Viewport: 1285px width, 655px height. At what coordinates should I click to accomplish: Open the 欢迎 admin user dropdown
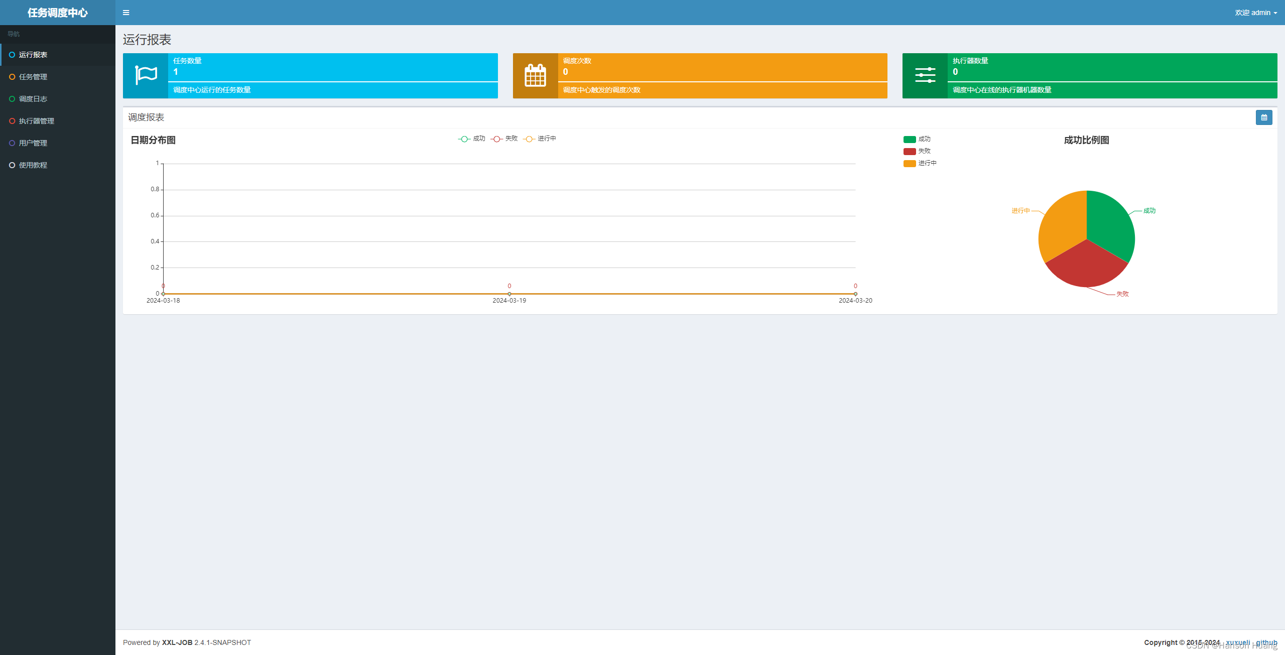[x=1255, y=13]
